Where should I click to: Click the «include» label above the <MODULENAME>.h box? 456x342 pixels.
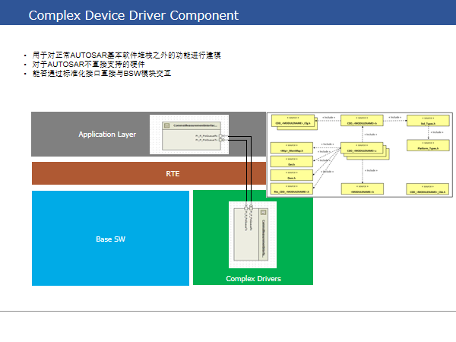(371, 170)
